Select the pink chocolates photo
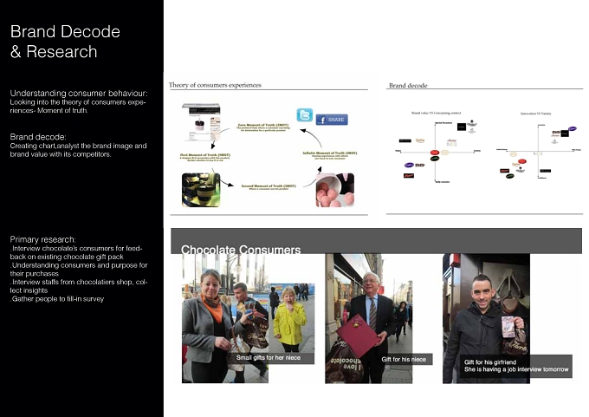This screenshot has width=589, height=417. [334, 190]
